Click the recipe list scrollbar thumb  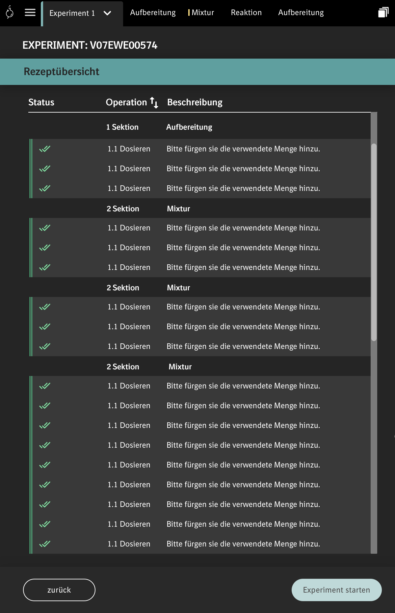374,242
